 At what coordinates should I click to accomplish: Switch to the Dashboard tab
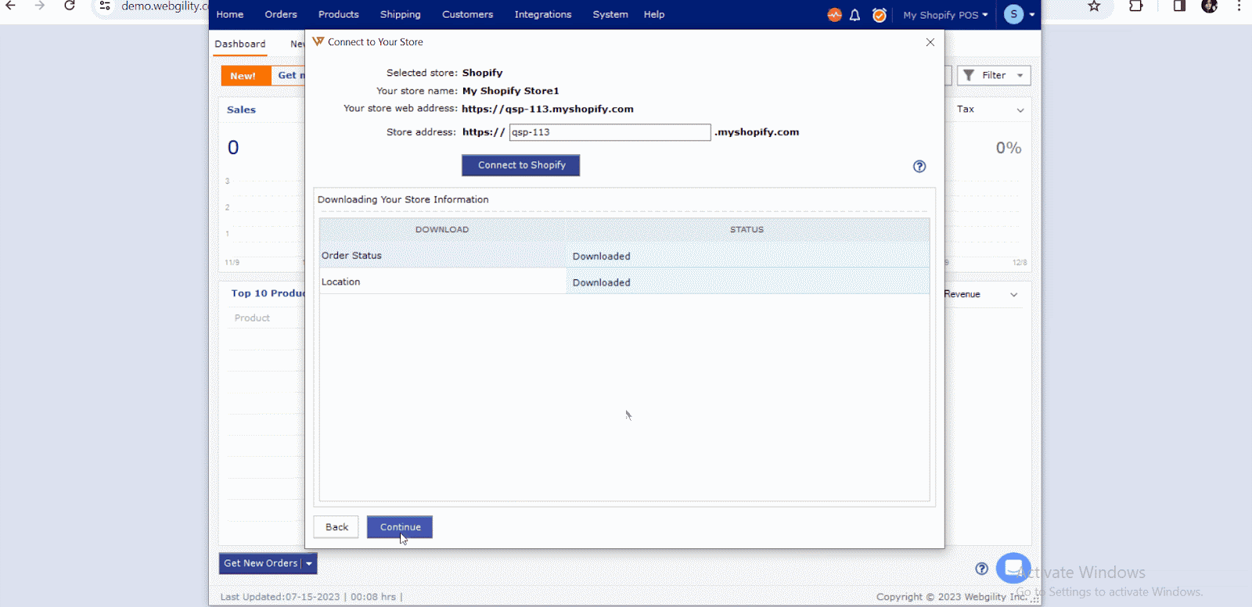tap(240, 44)
